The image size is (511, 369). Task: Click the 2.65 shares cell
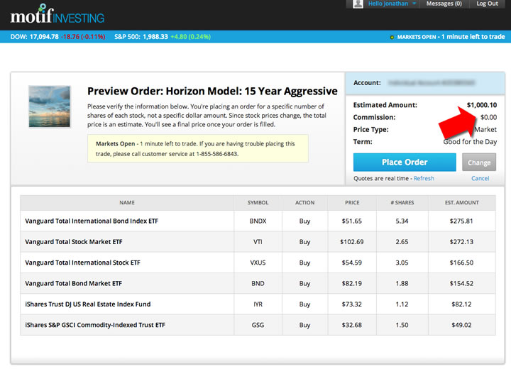(x=402, y=242)
